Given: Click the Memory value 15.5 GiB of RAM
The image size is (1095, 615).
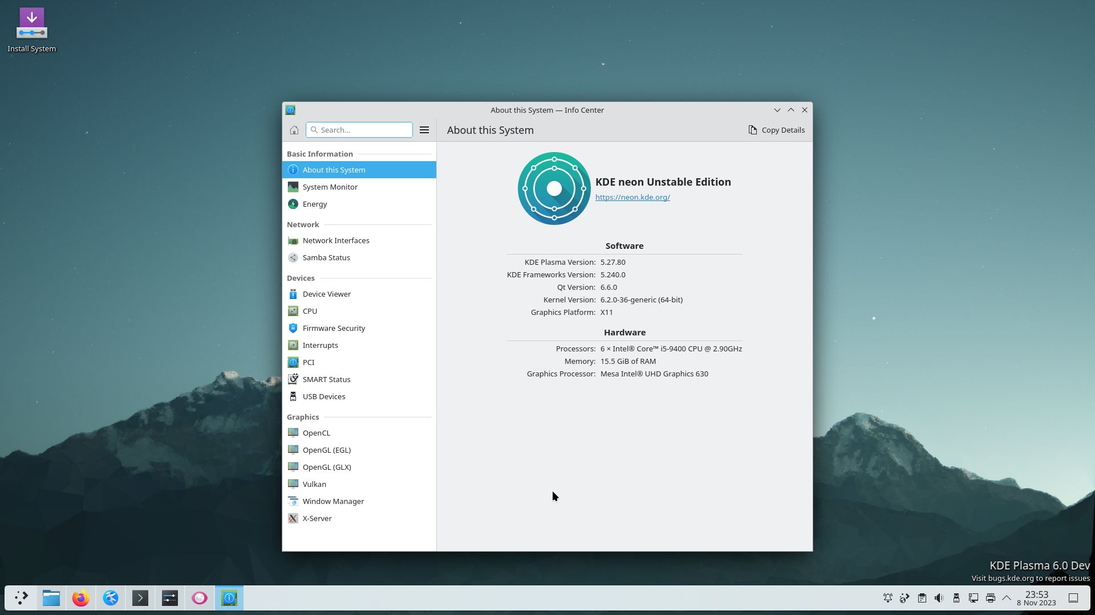Looking at the screenshot, I should click(x=628, y=361).
